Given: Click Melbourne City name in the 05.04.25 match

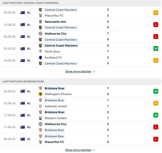Looking at the screenshot, I should pos(56,34).
